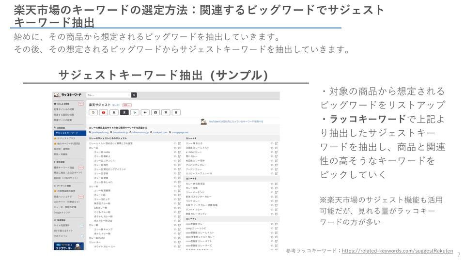Select the video camera suggest source icon

[x=145, y=112]
